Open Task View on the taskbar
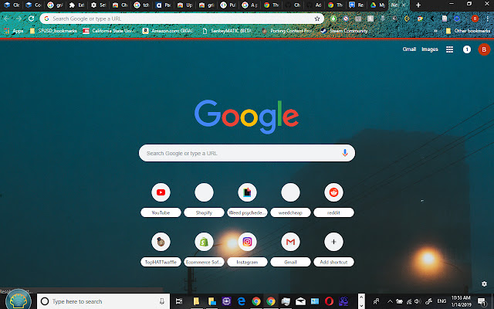This screenshot has width=494, height=309. point(178,301)
